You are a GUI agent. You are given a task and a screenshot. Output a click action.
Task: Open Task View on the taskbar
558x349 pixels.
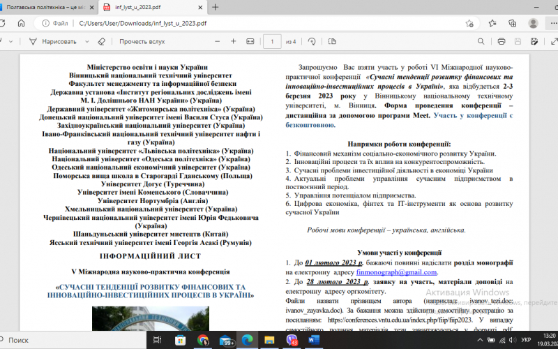point(157,340)
